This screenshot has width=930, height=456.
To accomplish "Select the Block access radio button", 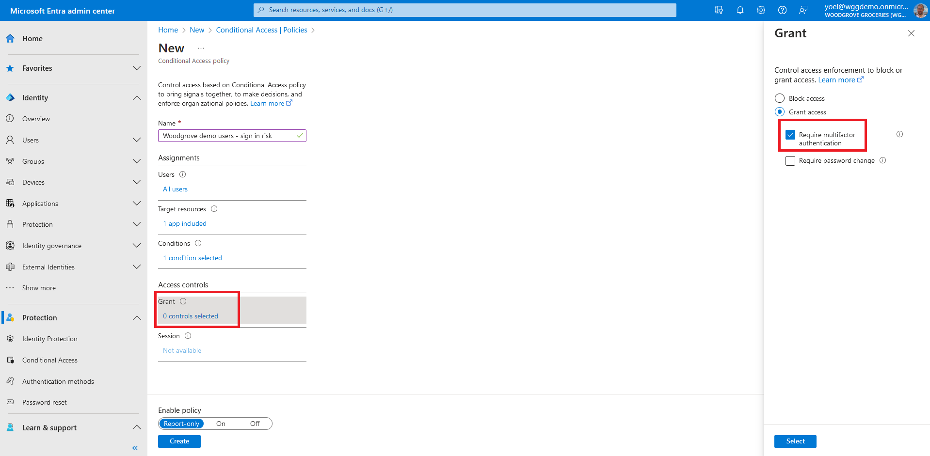I will pos(780,98).
